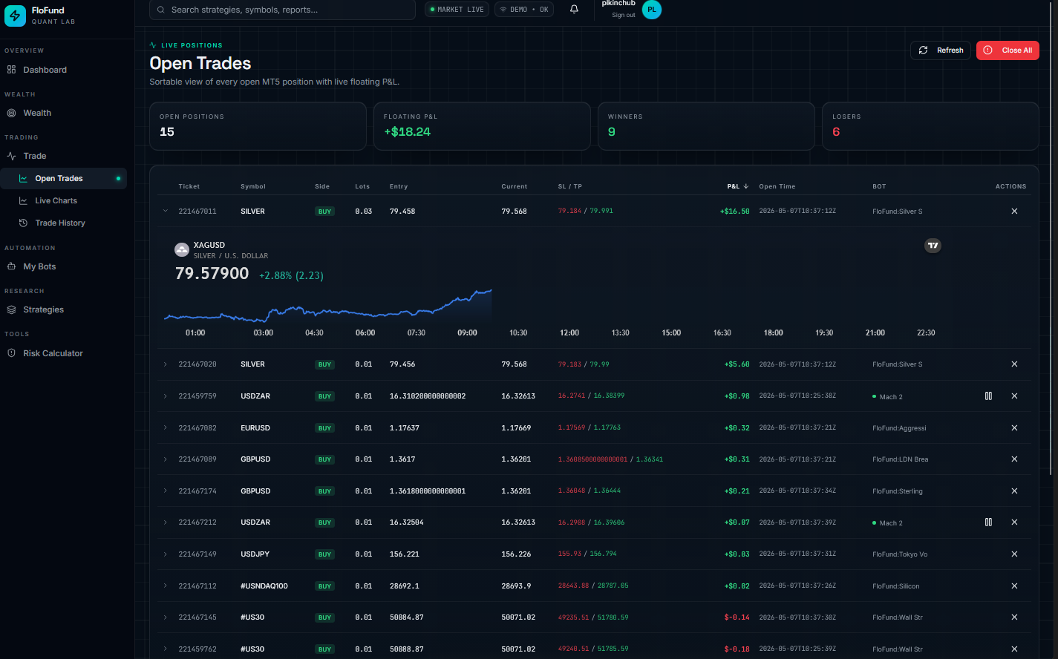Sort by the Open Time column
This screenshot has width=1058, height=659.
pyautogui.click(x=777, y=186)
